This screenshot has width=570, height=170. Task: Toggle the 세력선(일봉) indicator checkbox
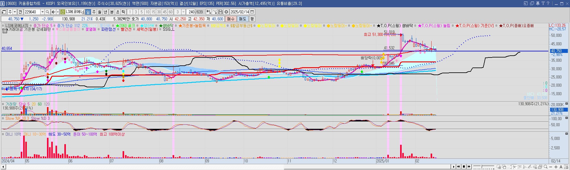point(134,29)
